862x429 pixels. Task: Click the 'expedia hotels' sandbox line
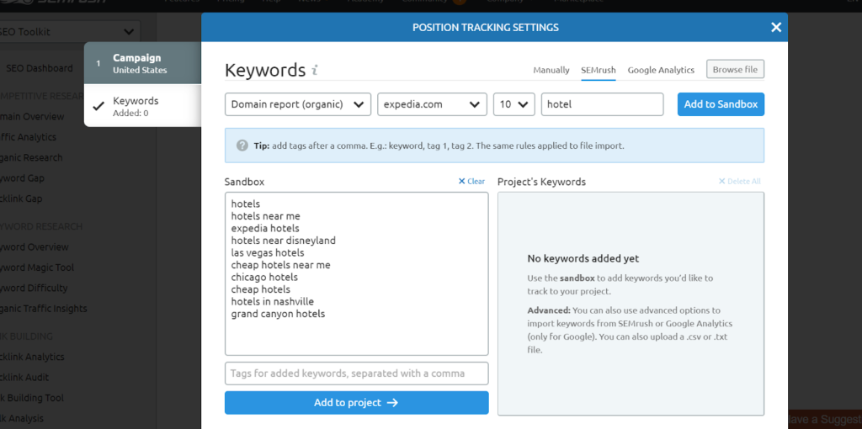265,229
